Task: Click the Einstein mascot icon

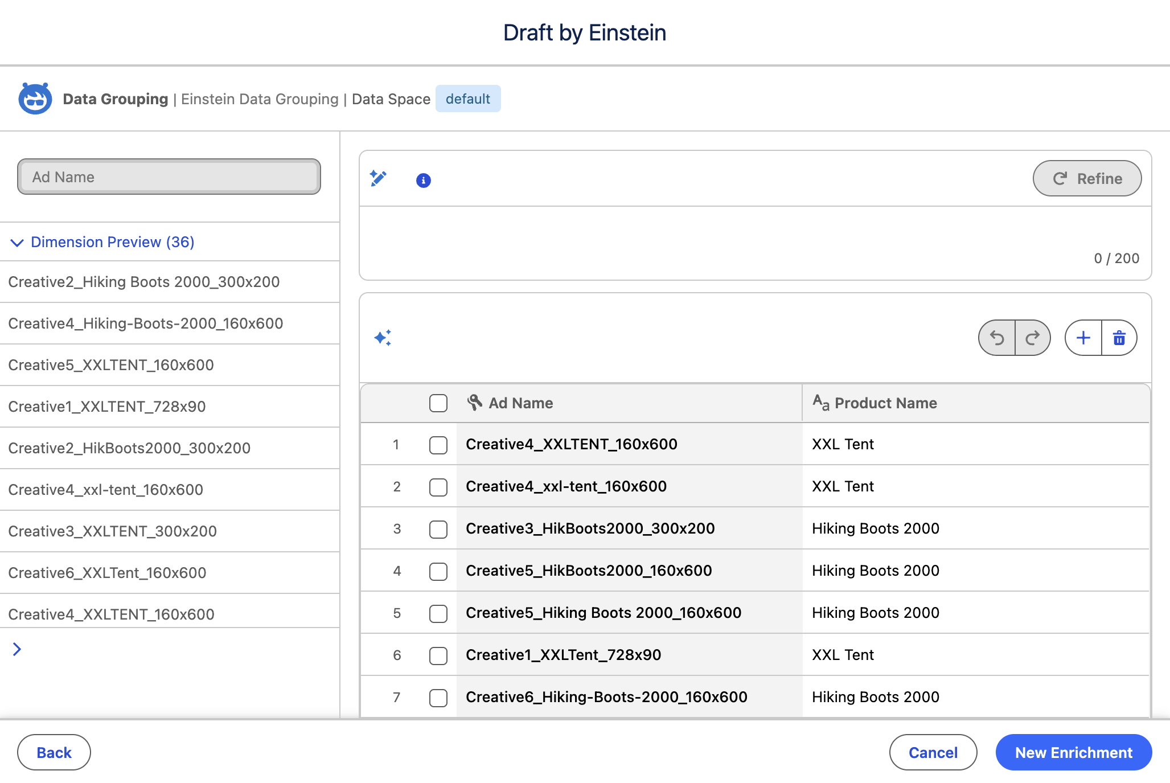Action: pyautogui.click(x=35, y=99)
